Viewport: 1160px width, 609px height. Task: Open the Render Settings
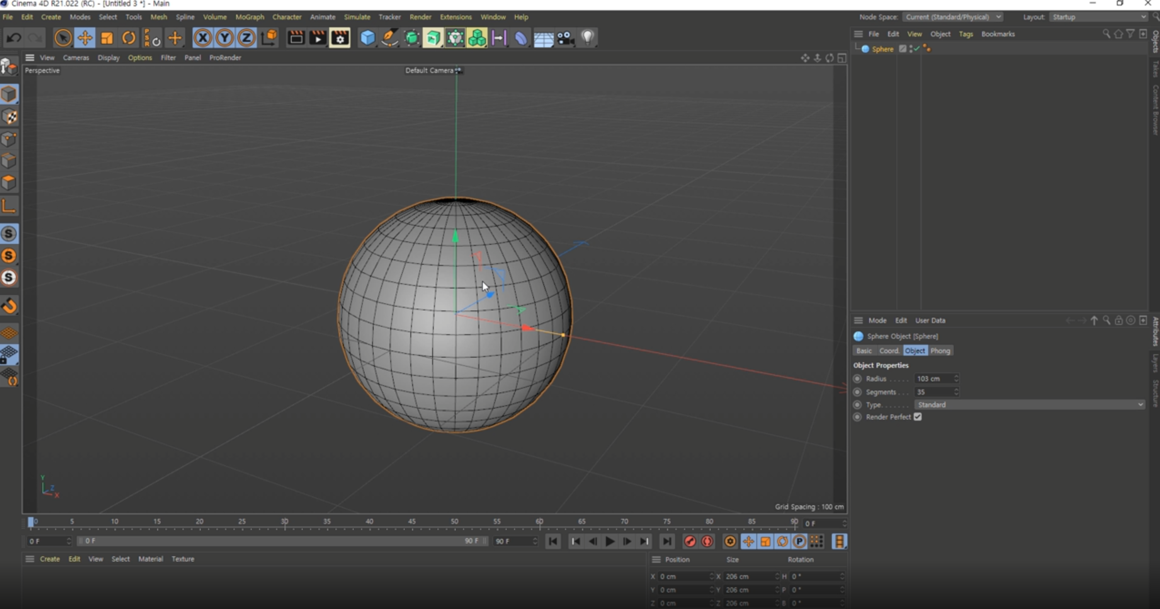click(x=340, y=38)
